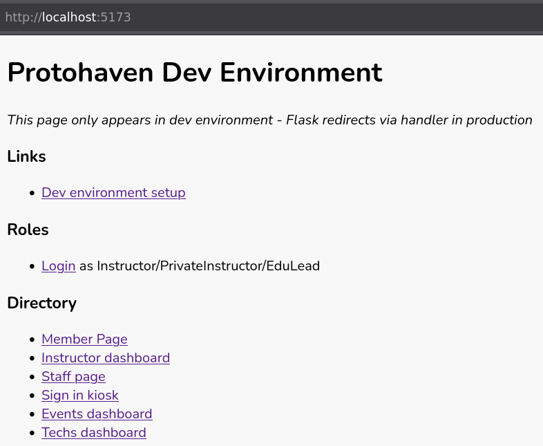Click the Login link under Roles
This screenshot has height=446, width=543.
click(x=58, y=266)
